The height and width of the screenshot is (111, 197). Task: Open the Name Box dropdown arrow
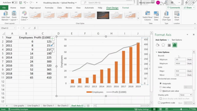pos(15,28)
